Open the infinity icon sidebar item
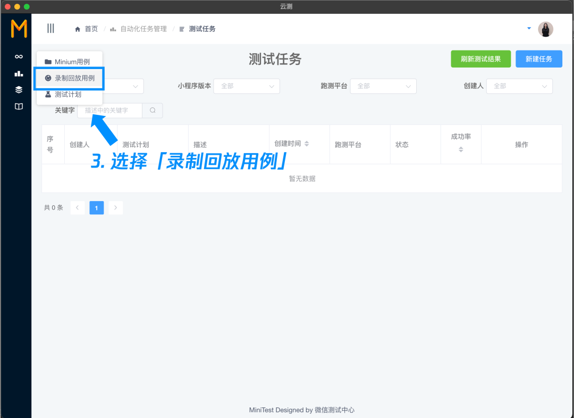This screenshot has width=574, height=418. pos(19,56)
